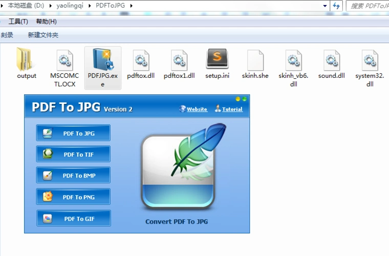
Task: Click the person icon beside Tutorial
Action: (x=218, y=109)
